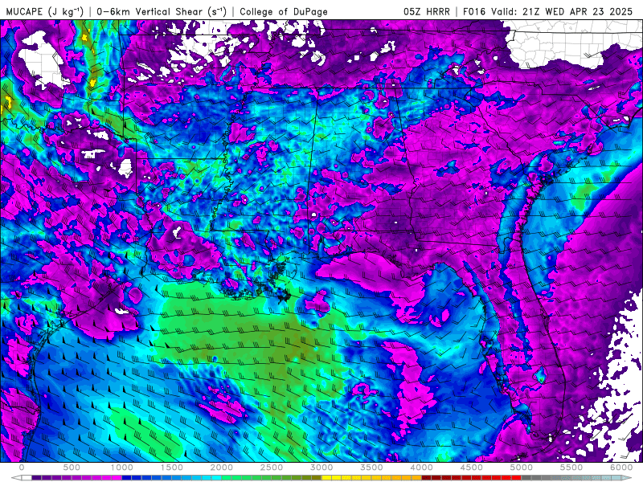
Task: Click the 1000 value on the color scale
Action: 122,468
